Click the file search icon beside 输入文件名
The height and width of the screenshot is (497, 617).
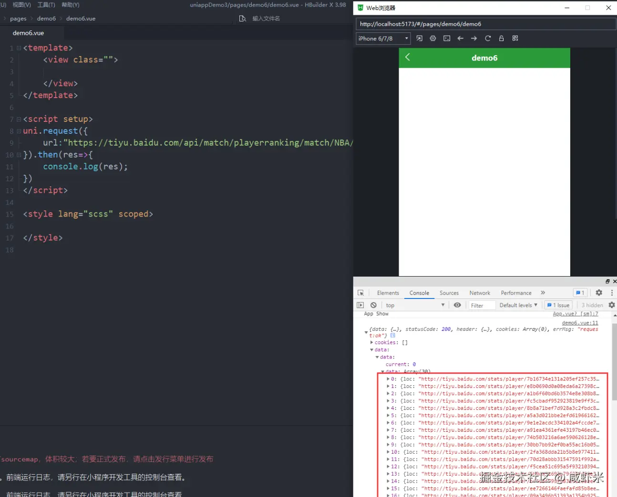pos(242,18)
